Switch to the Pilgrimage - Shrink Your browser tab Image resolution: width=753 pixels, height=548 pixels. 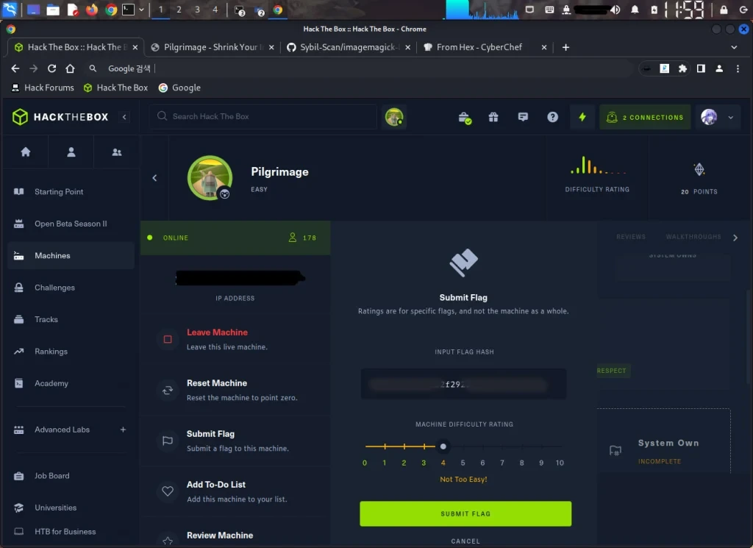click(x=211, y=47)
